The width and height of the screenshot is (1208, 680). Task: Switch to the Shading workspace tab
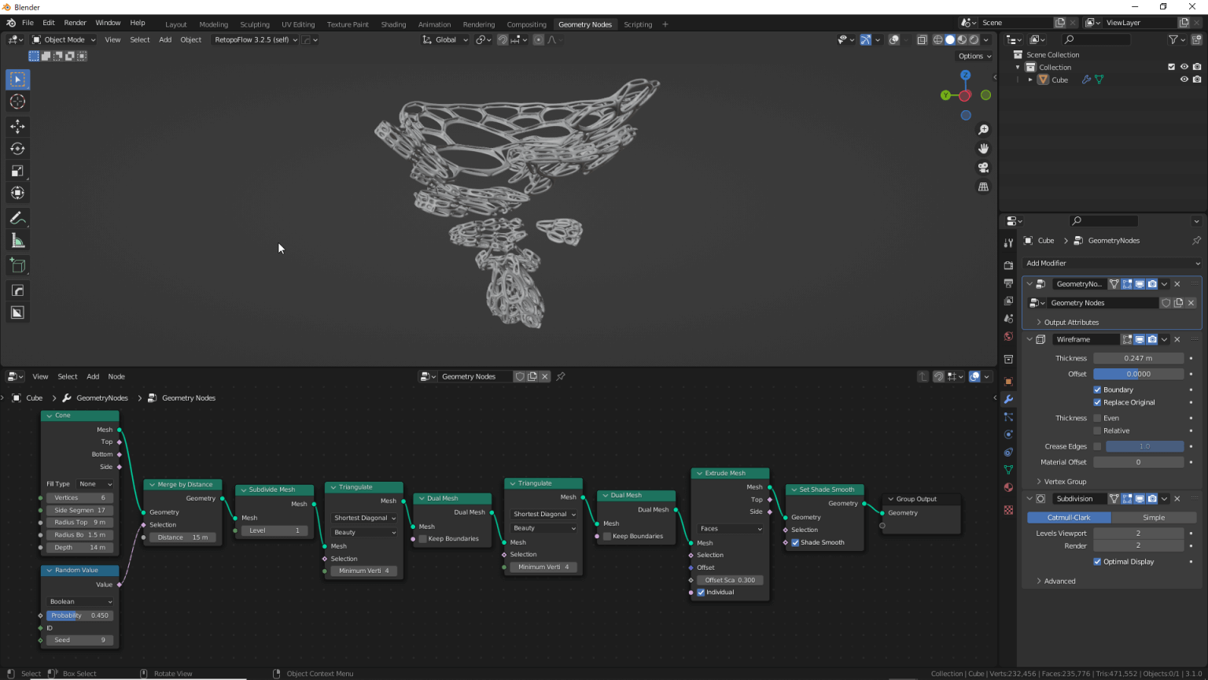[393, 24]
